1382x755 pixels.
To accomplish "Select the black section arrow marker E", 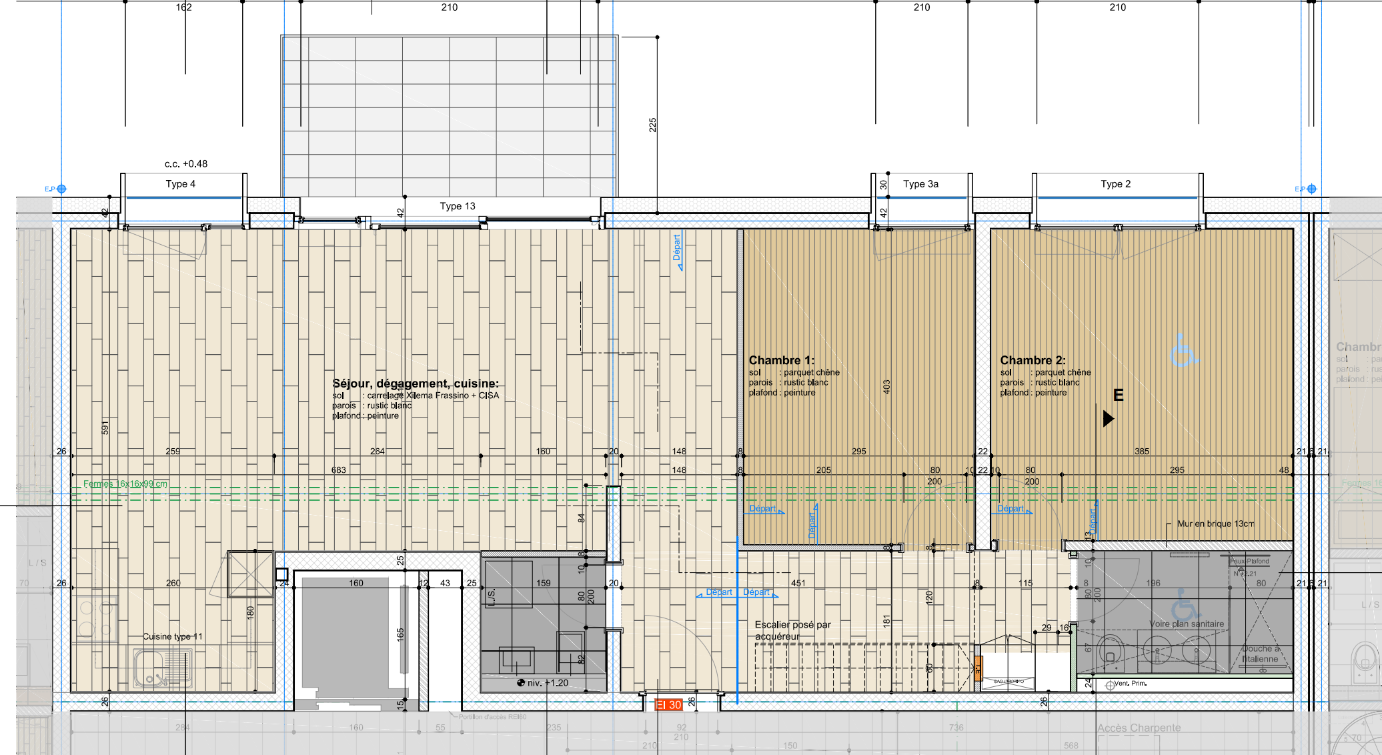I will pos(1109,419).
